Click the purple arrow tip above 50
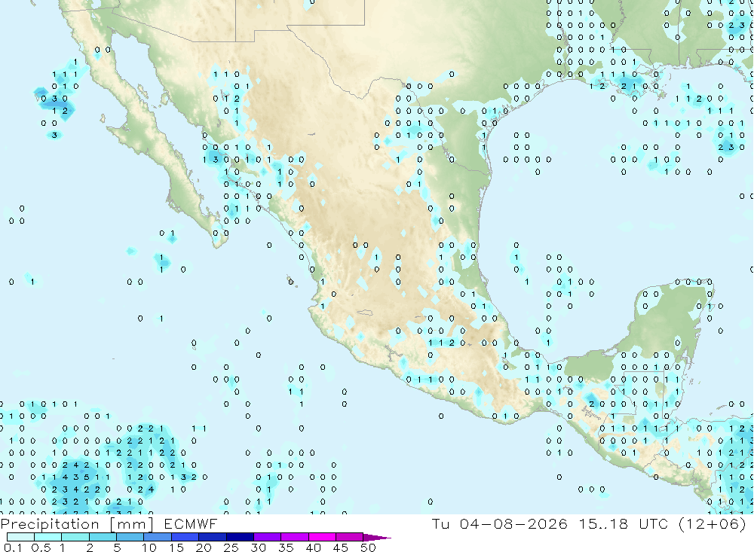754x552 pixels. coord(376,538)
